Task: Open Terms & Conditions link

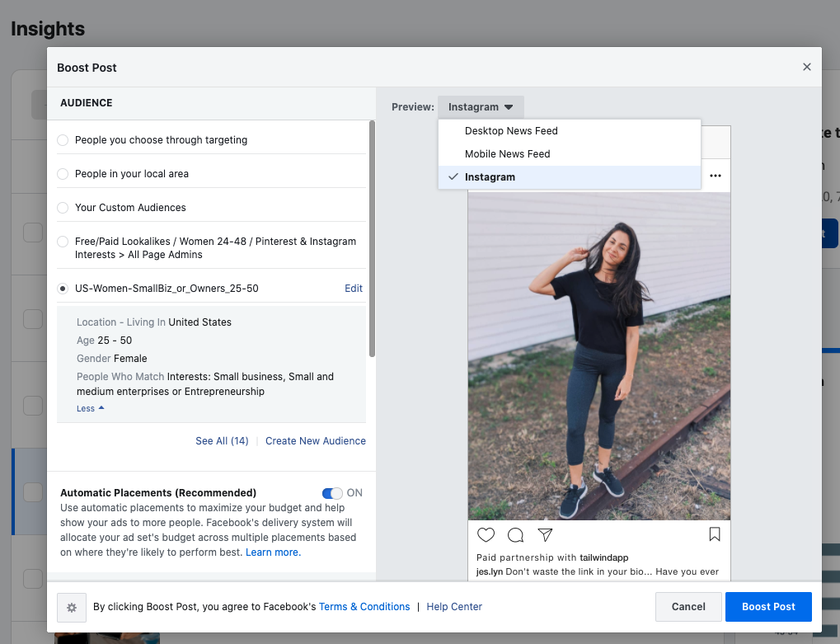Action: pyautogui.click(x=364, y=607)
